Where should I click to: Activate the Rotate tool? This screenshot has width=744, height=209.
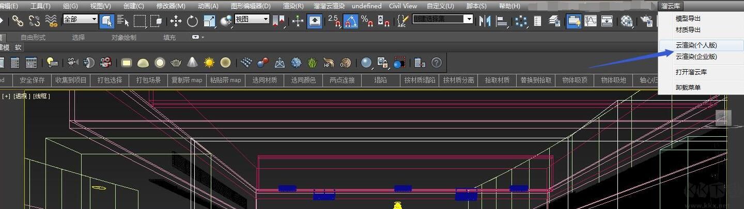193,21
